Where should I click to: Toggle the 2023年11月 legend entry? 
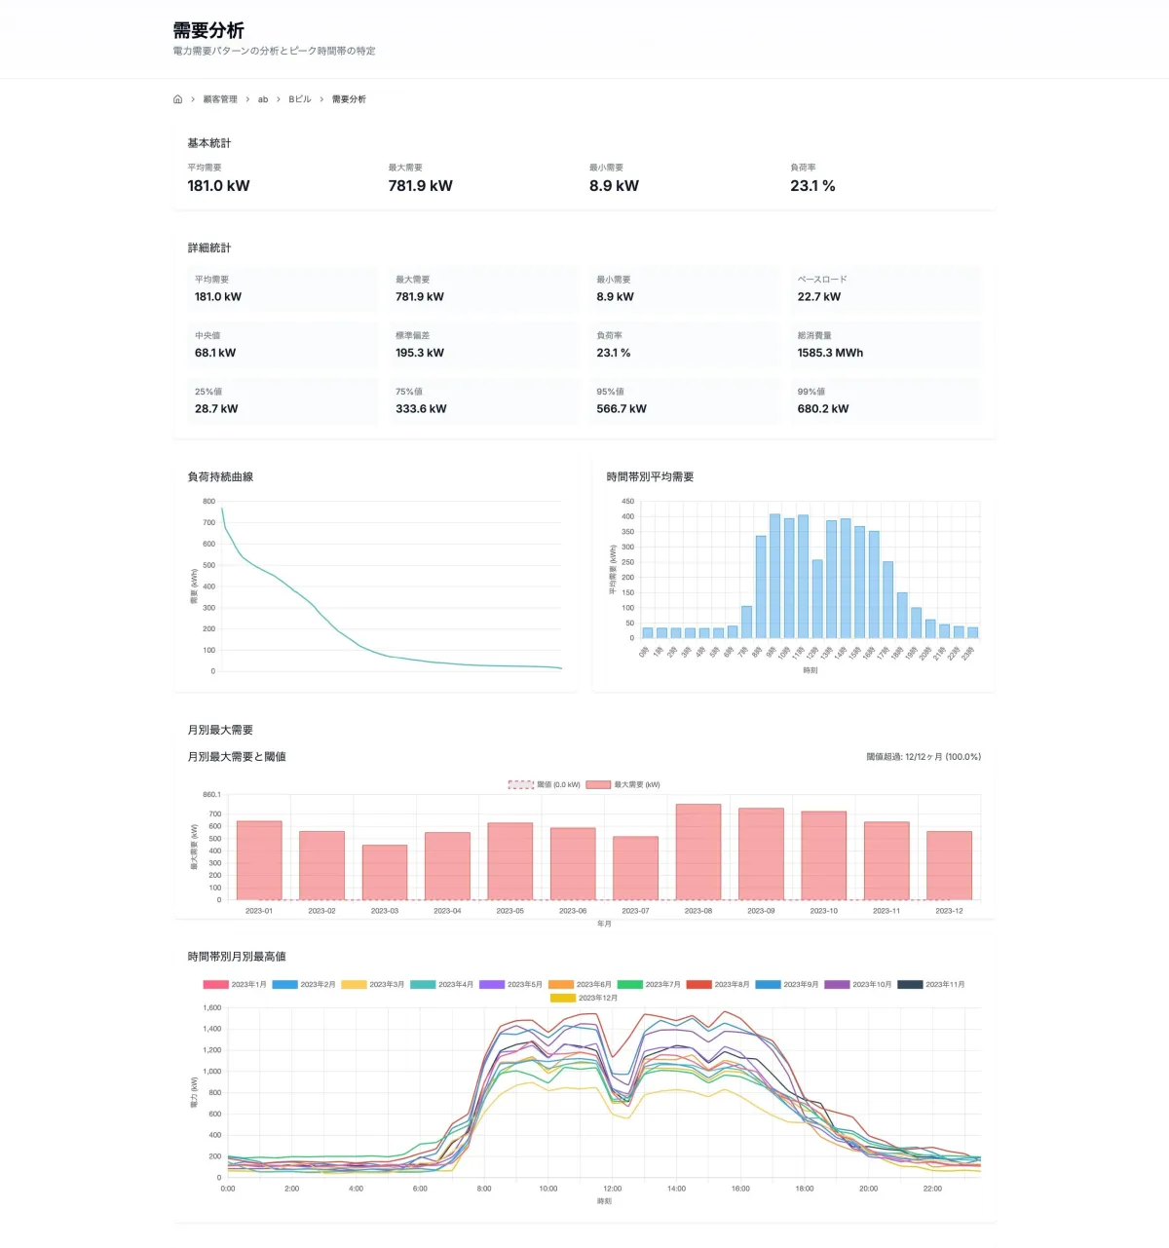point(931,985)
